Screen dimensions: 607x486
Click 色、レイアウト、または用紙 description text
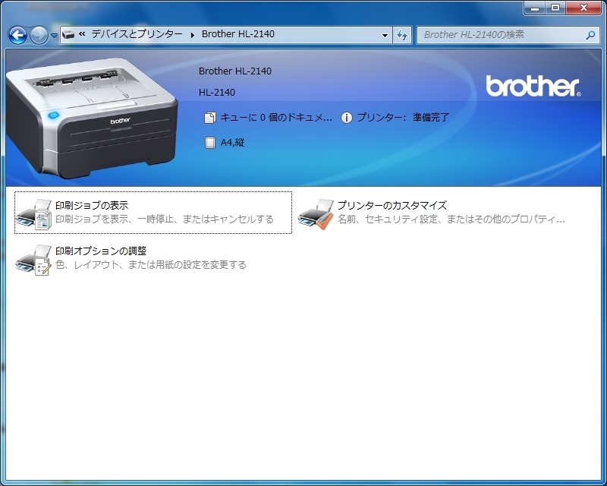tap(150, 265)
